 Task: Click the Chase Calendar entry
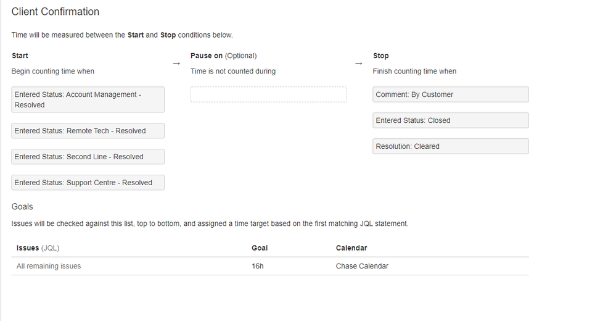(x=362, y=266)
